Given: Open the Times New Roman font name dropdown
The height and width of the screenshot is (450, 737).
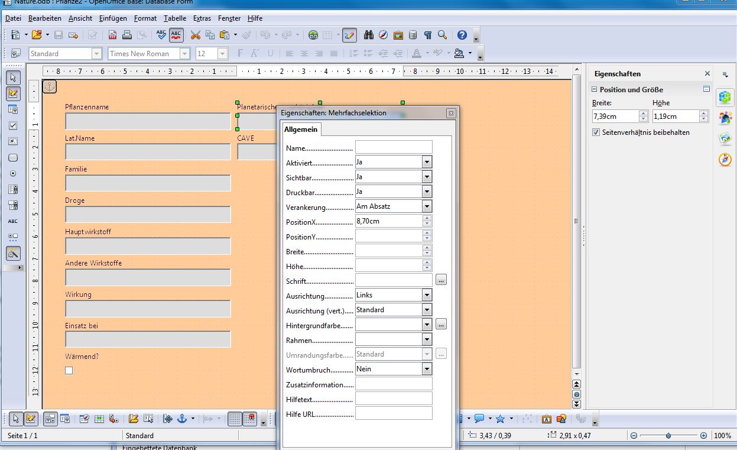Looking at the screenshot, I should point(185,54).
